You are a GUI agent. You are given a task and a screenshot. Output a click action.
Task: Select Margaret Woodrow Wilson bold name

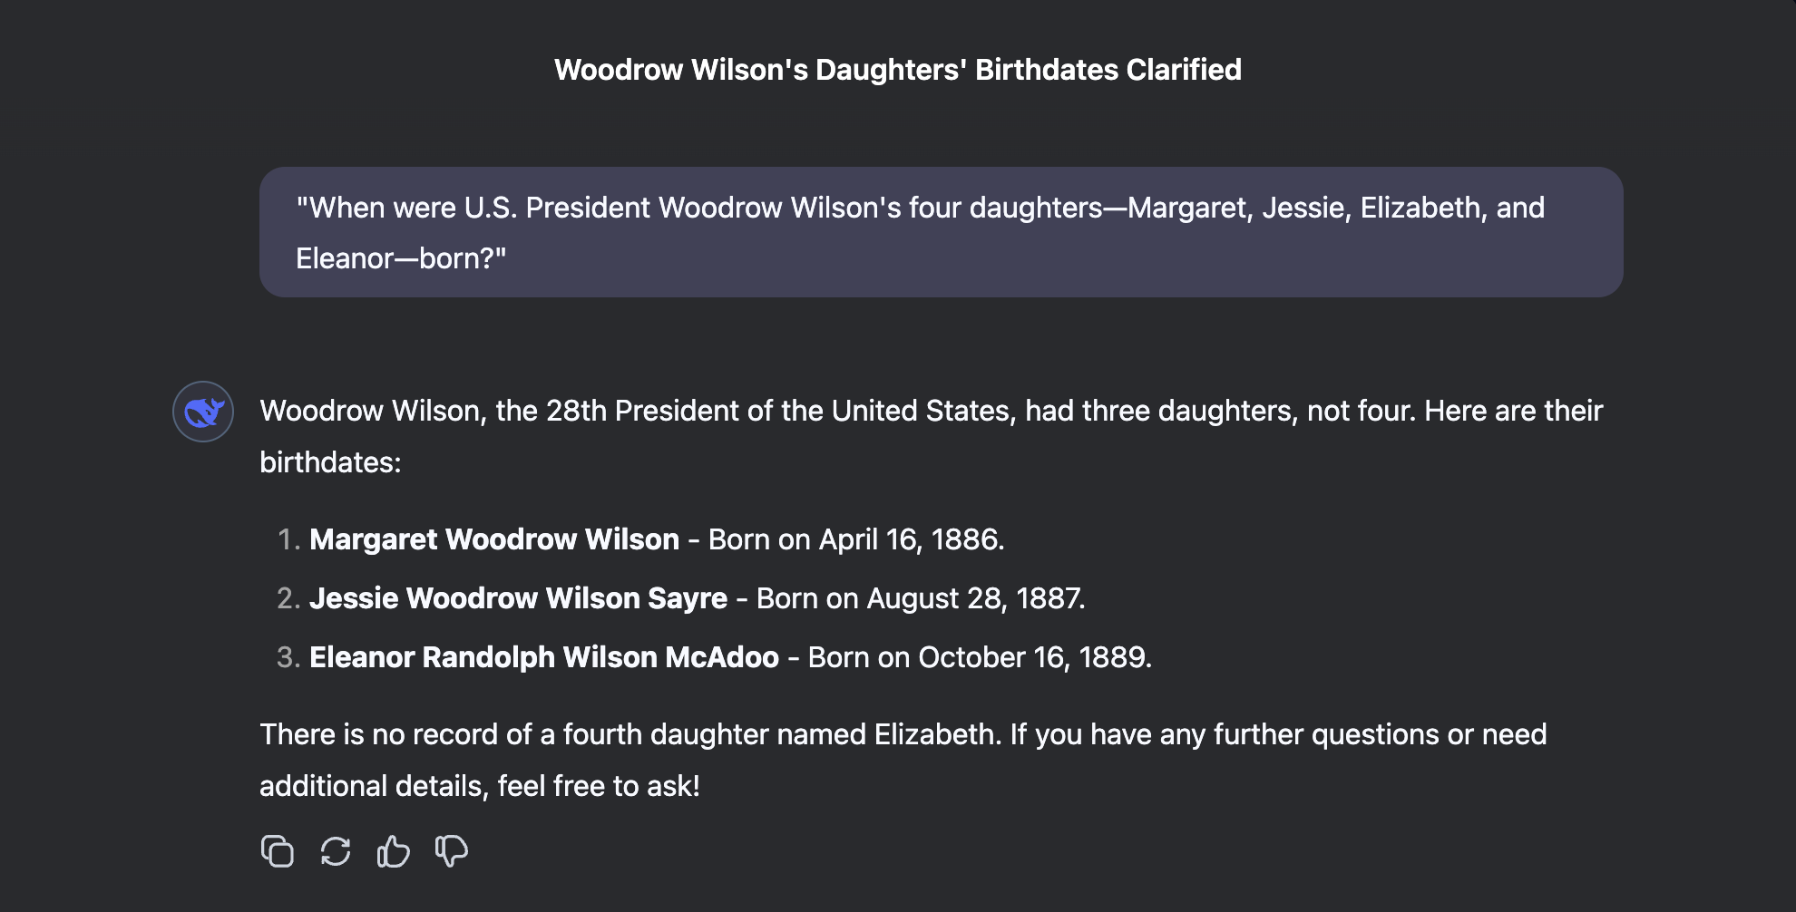click(494, 539)
